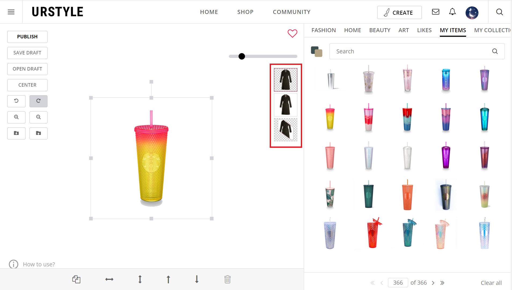Viewport: 512px width, 290px height.
Task: Click the How to use? link
Action: click(39, 264)
